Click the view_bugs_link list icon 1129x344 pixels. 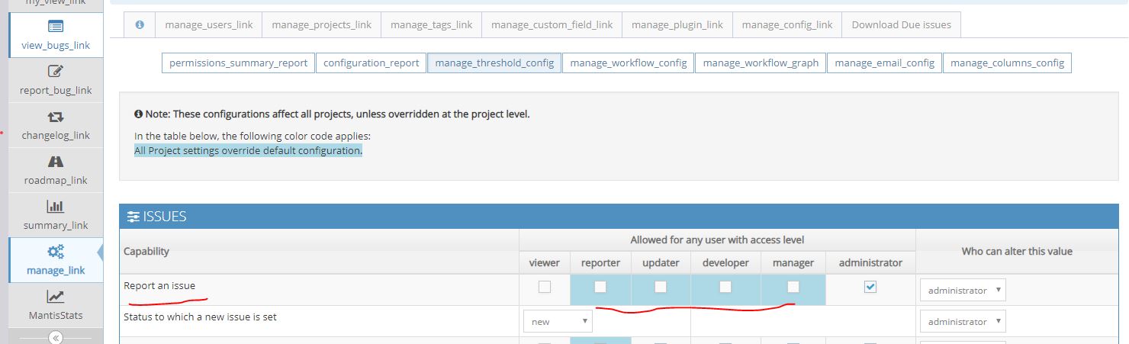[x=56, y=27]
